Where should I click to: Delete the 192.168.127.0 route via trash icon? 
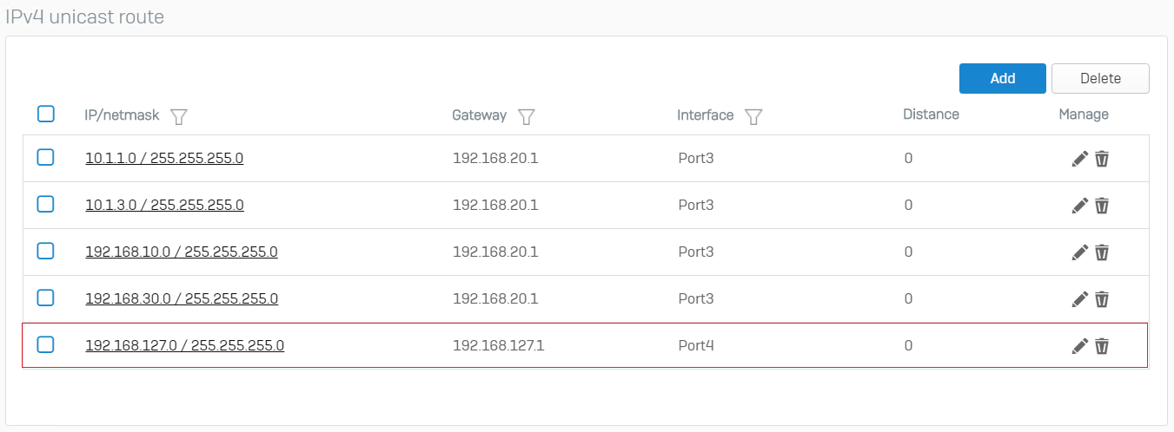click(1102, 346)
